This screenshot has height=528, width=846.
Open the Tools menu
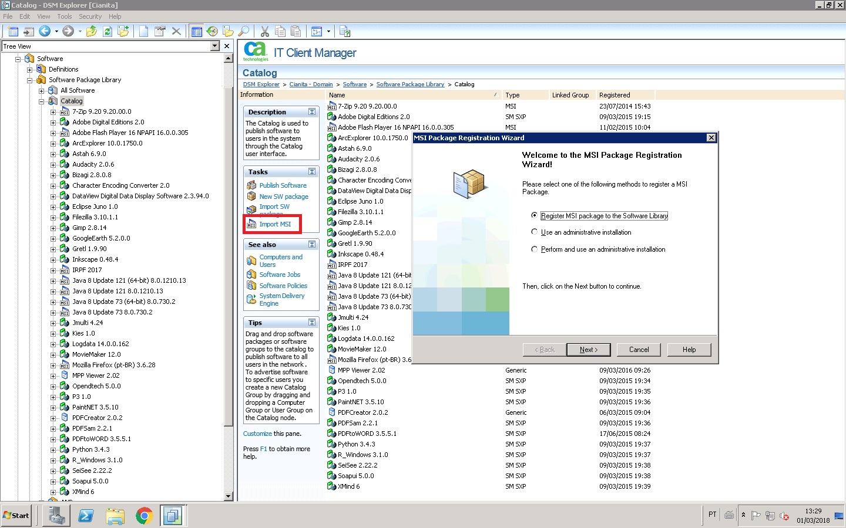(x=65, y=16)
